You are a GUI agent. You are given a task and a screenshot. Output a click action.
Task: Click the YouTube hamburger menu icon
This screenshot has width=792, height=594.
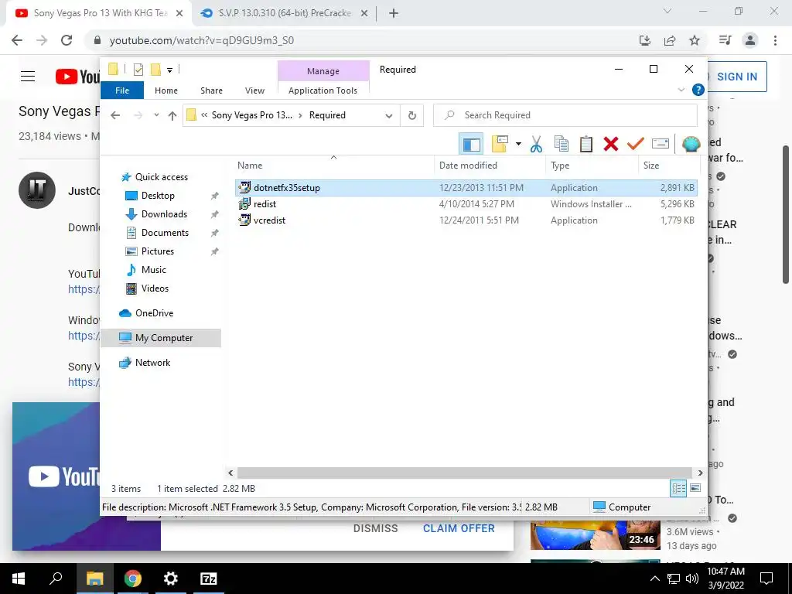pyautogui.click(x=28, y=77)
